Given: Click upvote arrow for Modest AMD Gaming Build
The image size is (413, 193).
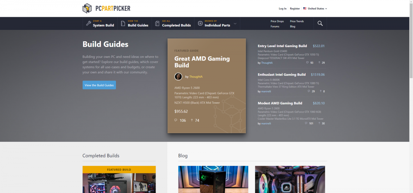Looking at the screenshot, I should pyautogui.click(x=319, y=123).
